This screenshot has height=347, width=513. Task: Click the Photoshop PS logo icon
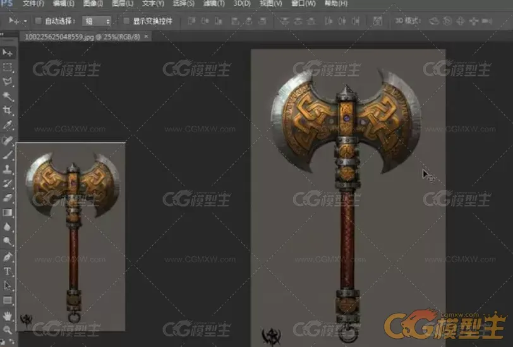[x=6, y=3]
